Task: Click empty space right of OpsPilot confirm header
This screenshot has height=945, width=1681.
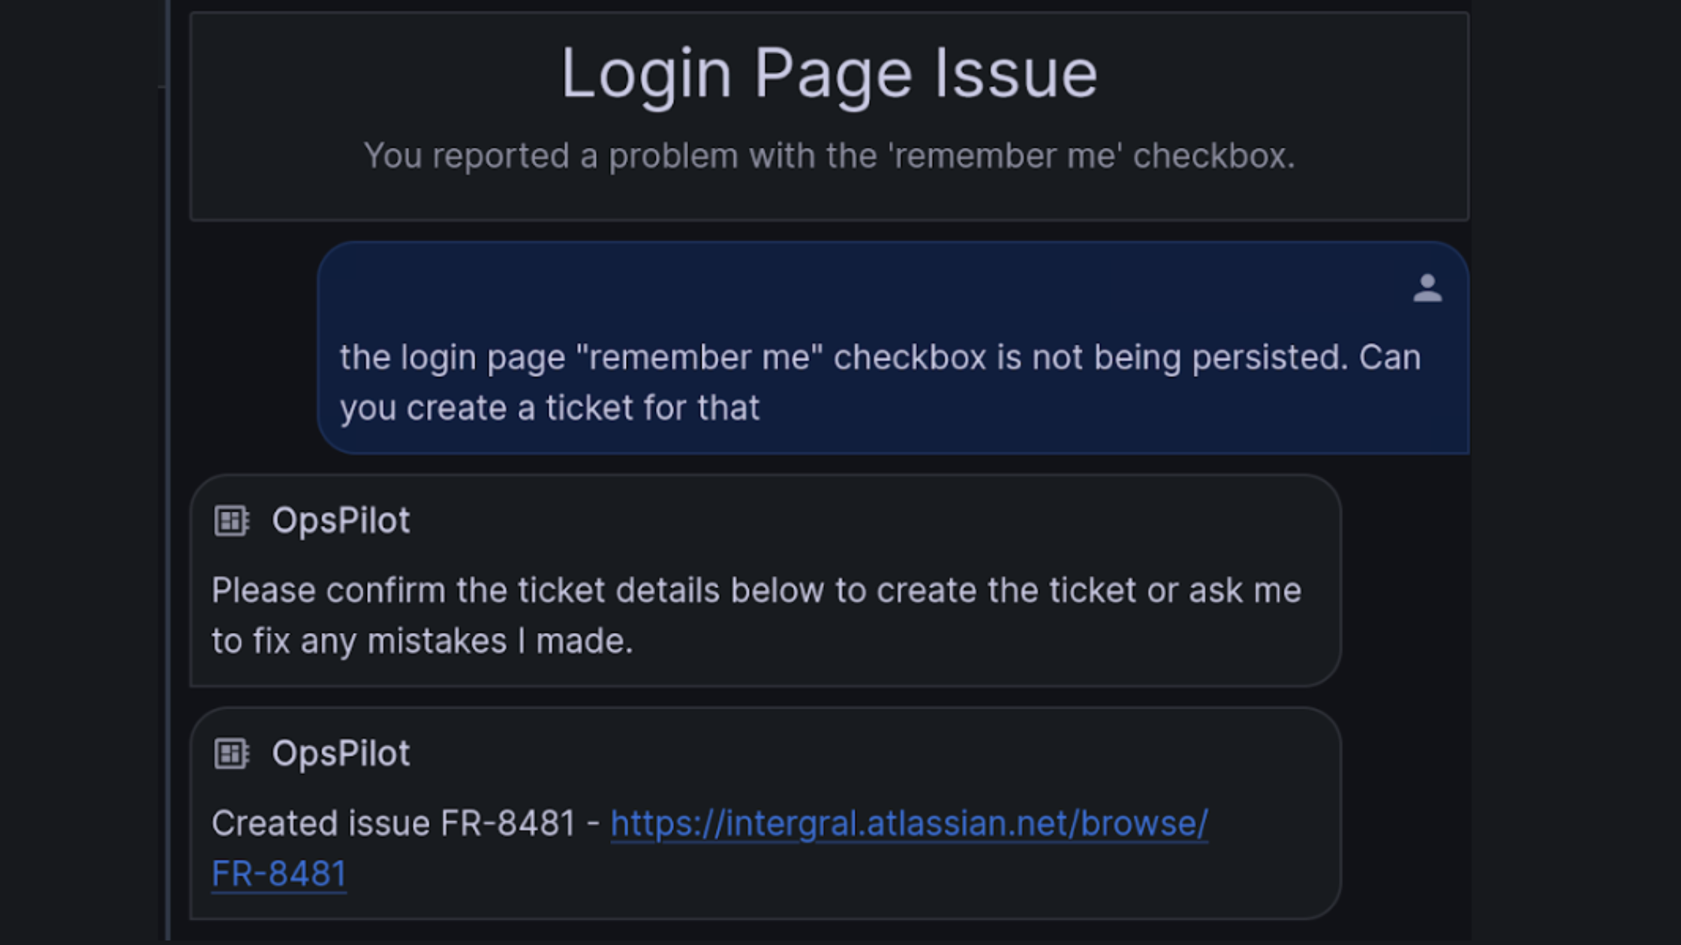Action: coord(863,520)
